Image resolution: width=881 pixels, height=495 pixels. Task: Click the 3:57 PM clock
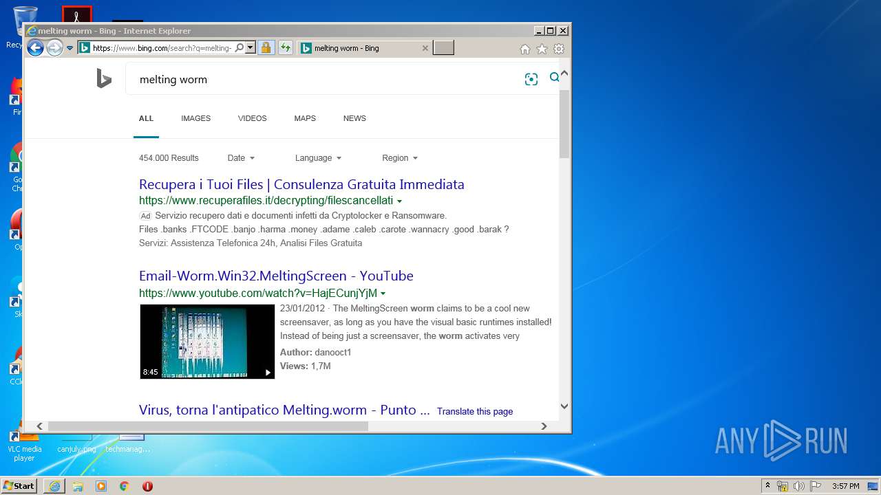click(x=845, y=486)
